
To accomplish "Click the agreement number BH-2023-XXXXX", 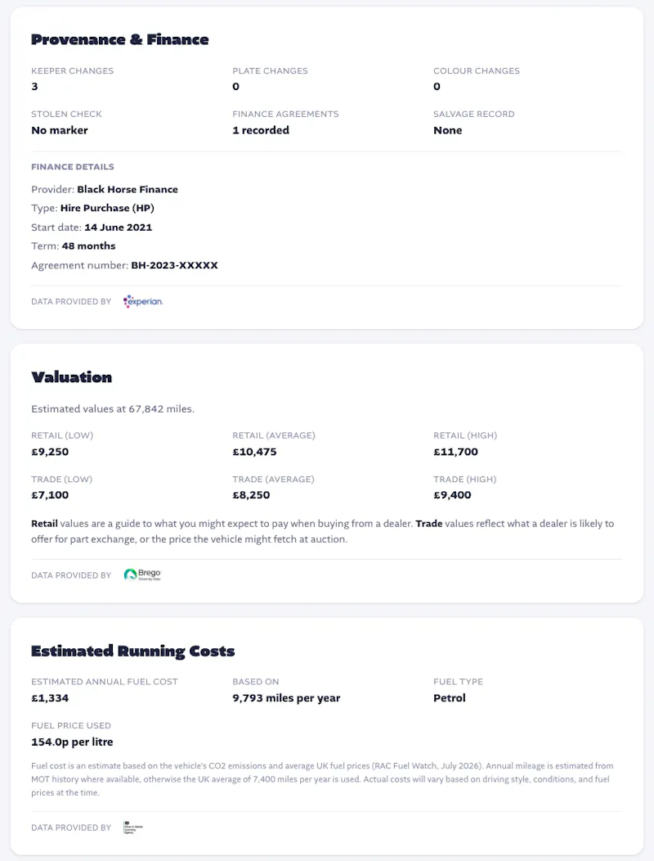I will click(x=174, y=265).
